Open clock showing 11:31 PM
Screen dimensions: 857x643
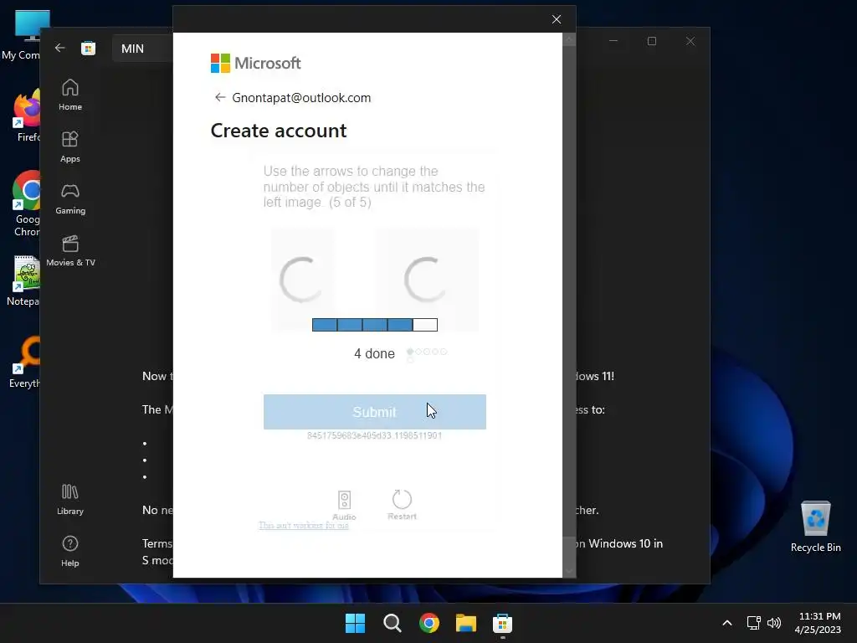click(x=818, y=623)
